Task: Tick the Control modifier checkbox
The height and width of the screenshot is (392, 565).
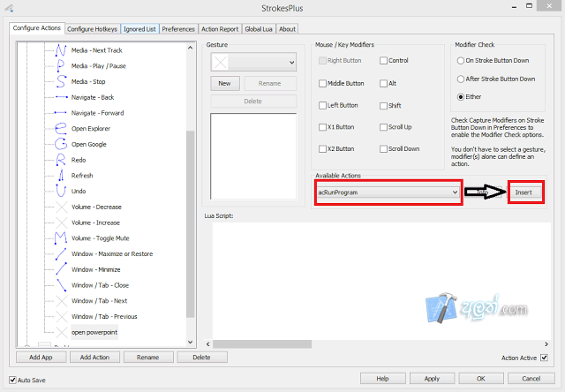Action: 383,61
